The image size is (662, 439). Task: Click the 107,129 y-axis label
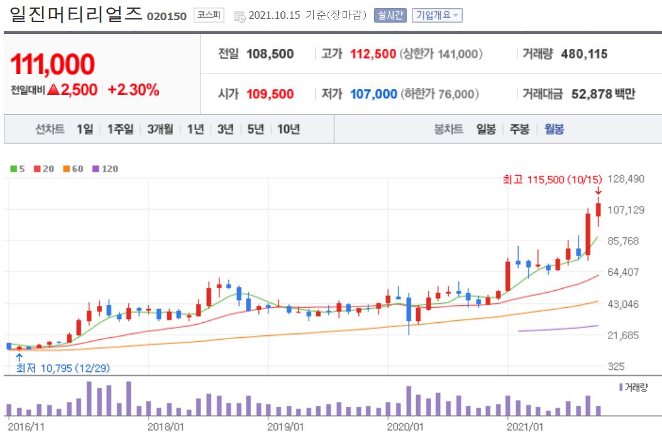[x=626, y=210]
